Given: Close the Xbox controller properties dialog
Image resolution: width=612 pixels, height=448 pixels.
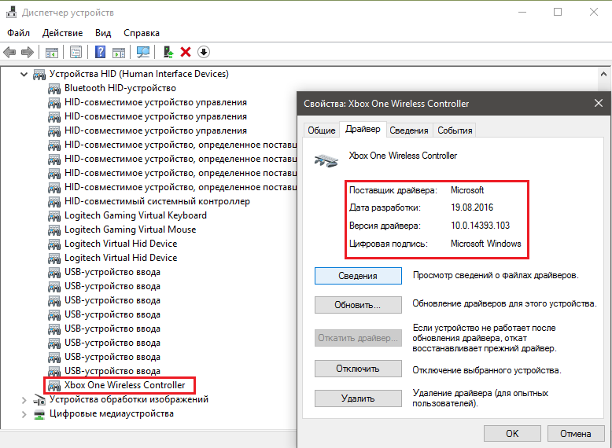Looking at the screenshot, I should click(599, 103).
